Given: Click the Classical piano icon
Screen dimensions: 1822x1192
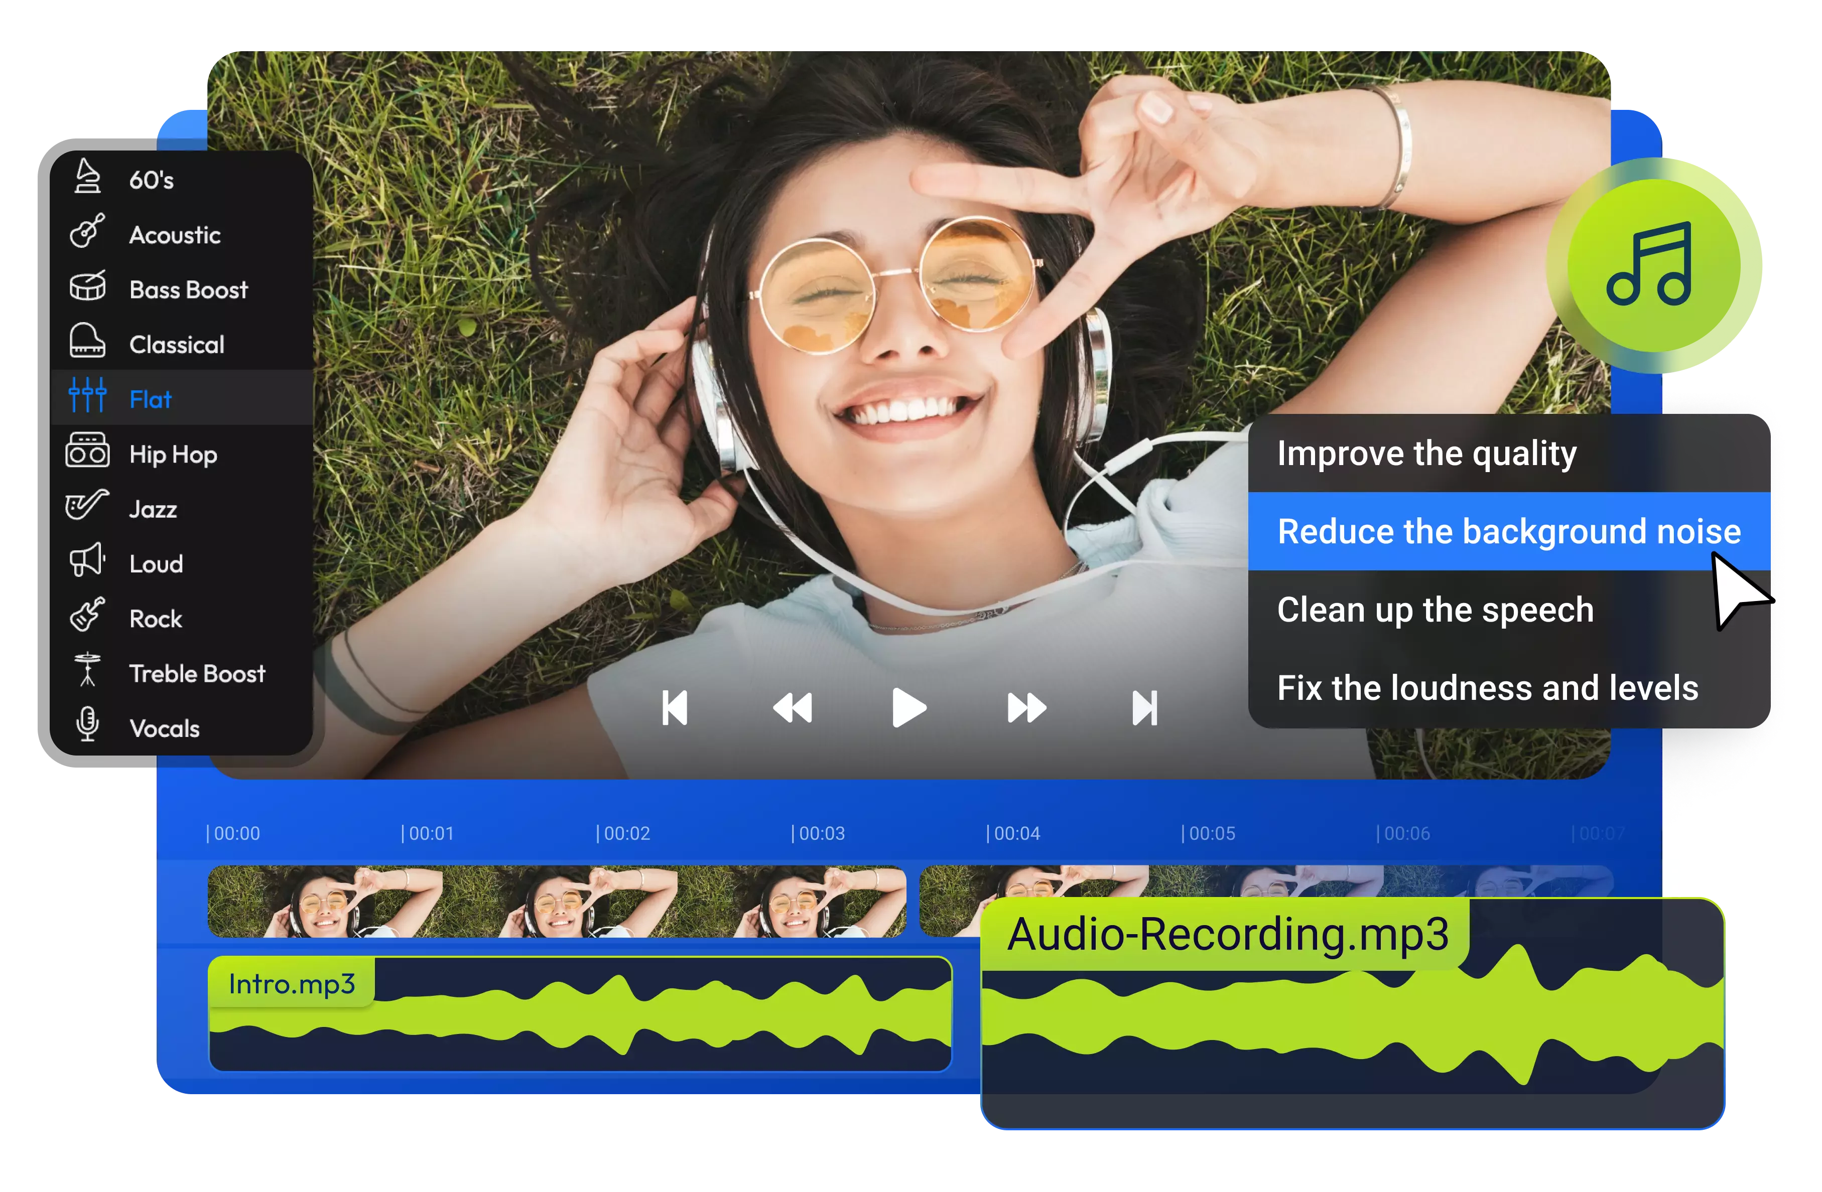Looking at the screenshot, I should [x=87, y=343].
